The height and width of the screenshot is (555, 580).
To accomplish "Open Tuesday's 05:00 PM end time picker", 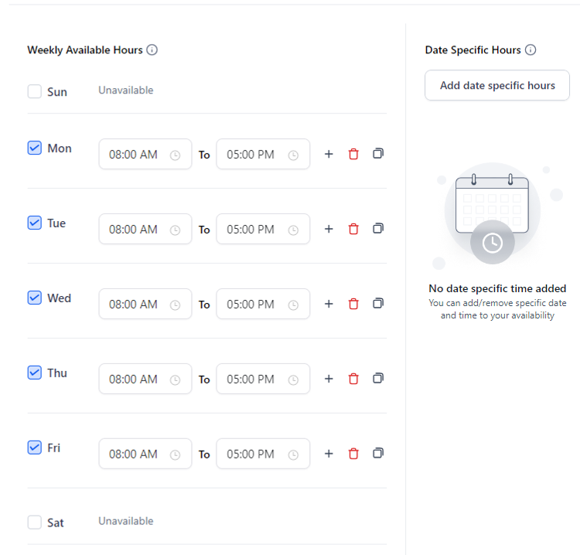I will click(x=263, y=229).
